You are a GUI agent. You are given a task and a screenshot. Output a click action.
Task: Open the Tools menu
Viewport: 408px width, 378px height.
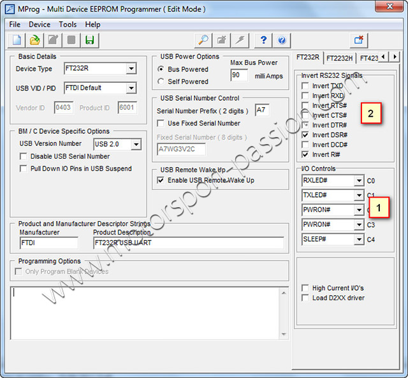coord(68,24)
